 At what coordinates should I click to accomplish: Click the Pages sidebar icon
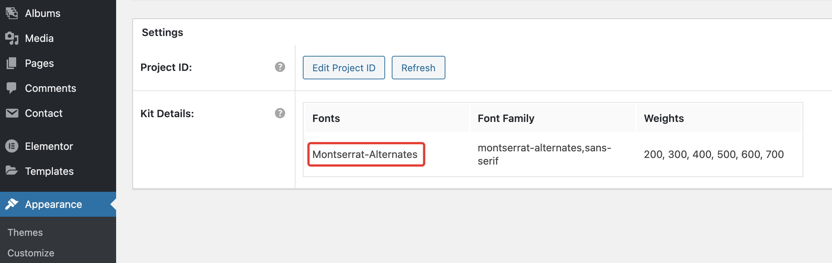pos(12,63)
